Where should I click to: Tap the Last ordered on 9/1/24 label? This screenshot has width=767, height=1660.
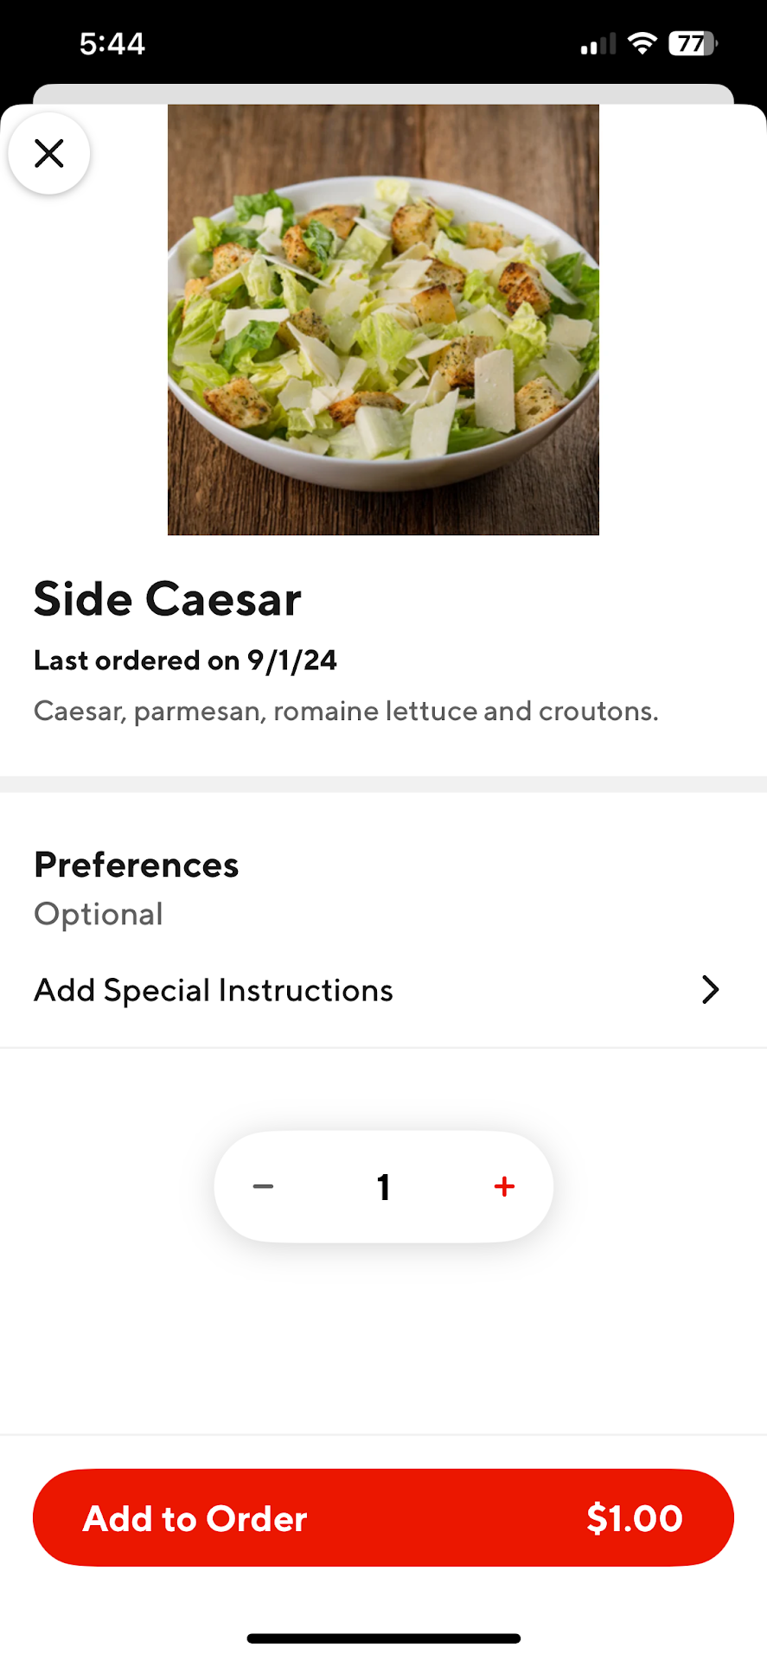pos(185,661)
